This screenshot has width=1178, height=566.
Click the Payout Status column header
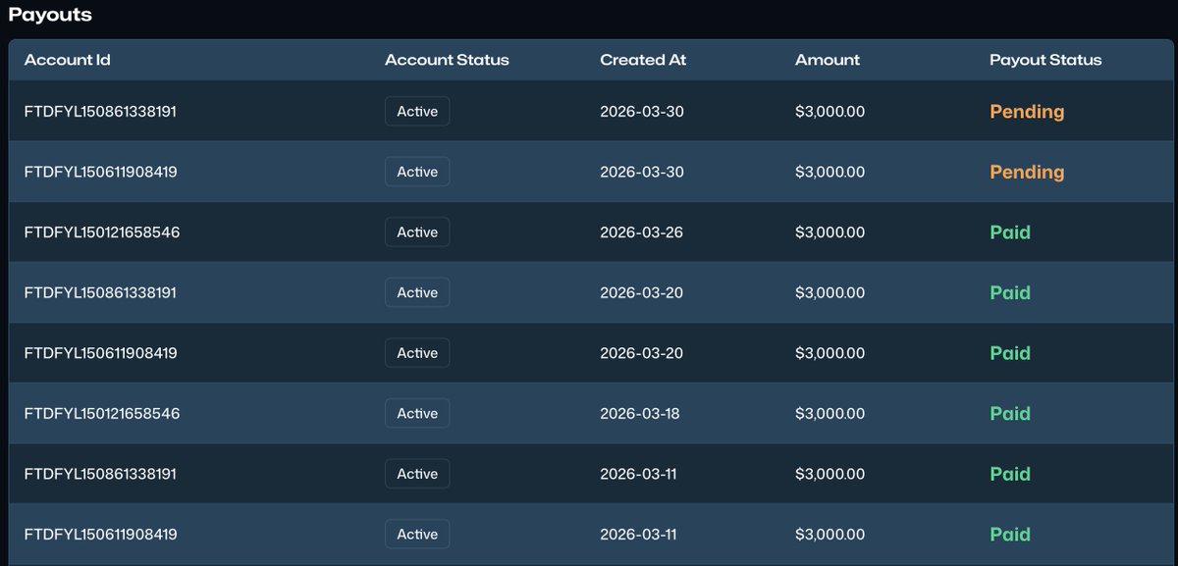pyautogui.click(x=1045, y=60)
